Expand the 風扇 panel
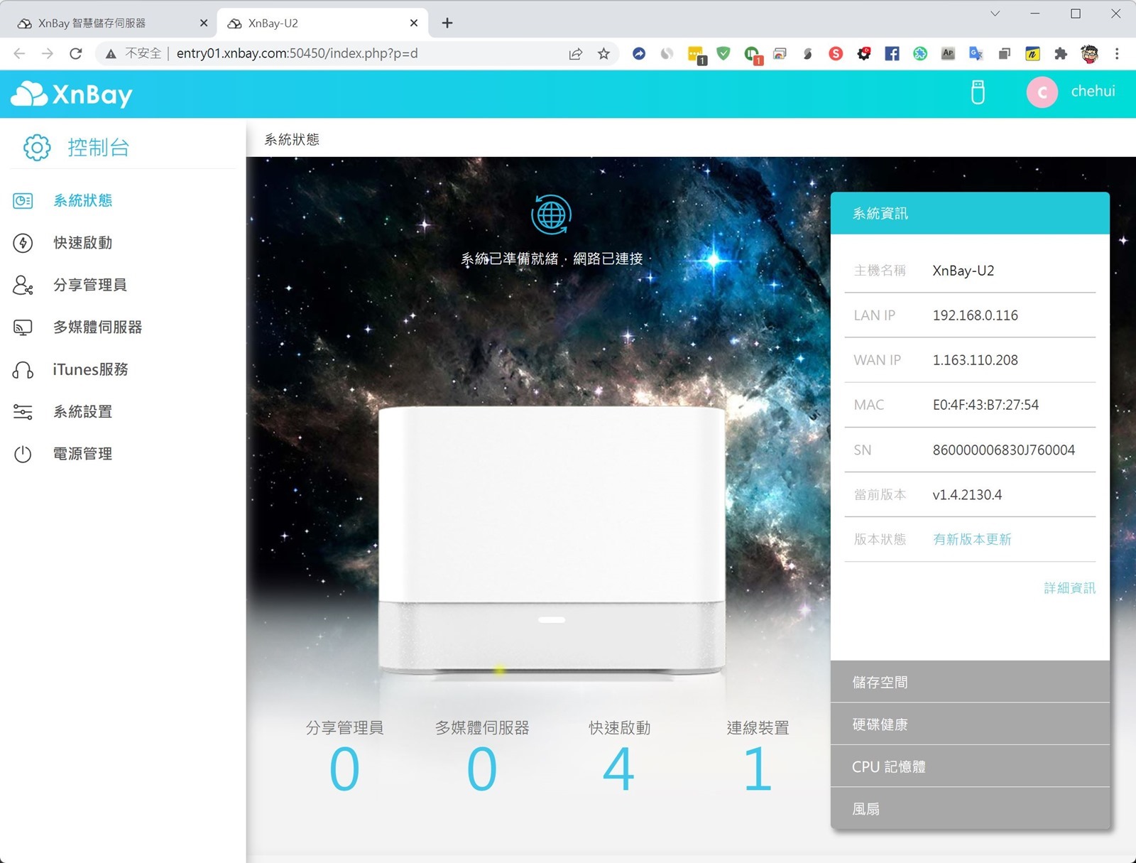Viewport: 1136px width, 863px height. pos(969,808)
